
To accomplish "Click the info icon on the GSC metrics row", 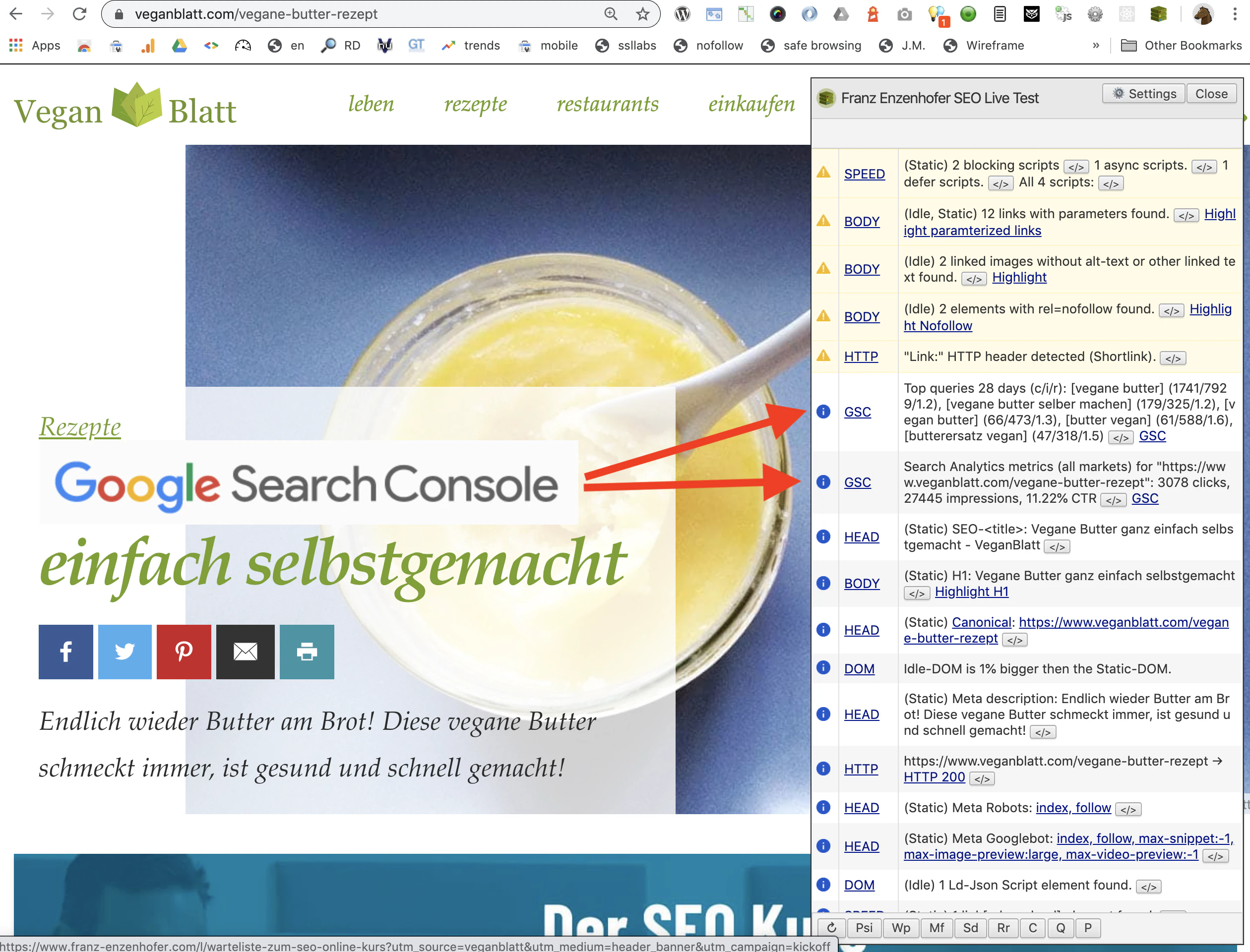I will click(824, 482).
